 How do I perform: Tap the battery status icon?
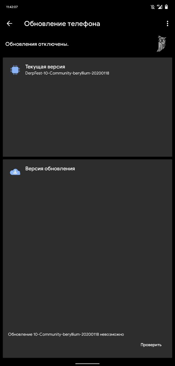(166, 7)
